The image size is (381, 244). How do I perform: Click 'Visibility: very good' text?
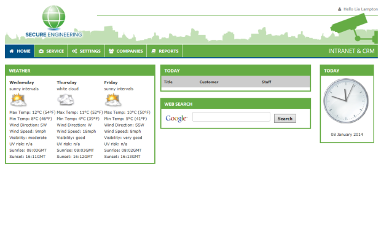(x=123, y=138)
